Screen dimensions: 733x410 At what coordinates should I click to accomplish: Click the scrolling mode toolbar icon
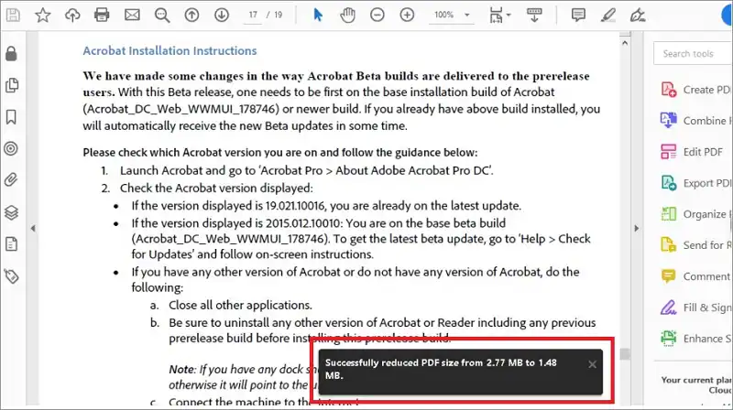click(534, 15)
